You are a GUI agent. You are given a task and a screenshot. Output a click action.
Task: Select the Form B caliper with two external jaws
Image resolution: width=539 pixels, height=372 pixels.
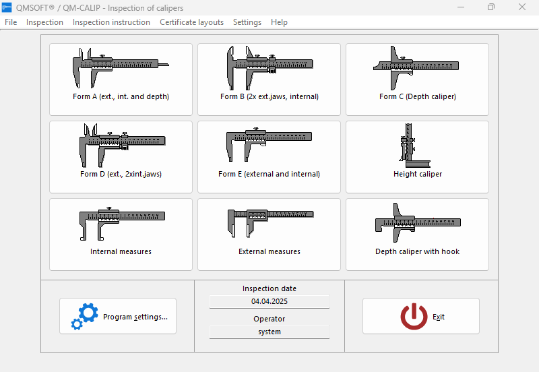(x=269, y=80)
